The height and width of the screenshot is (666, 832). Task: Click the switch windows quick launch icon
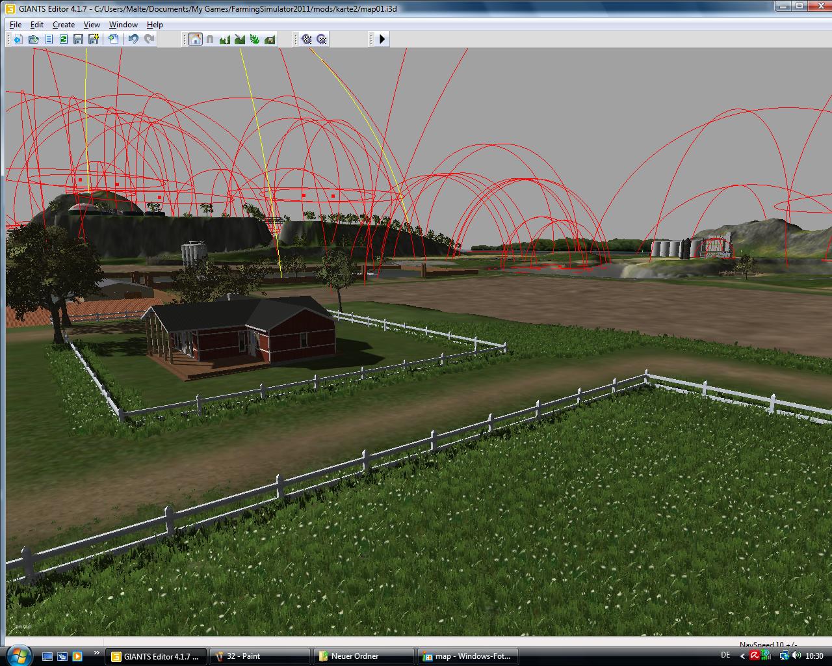(62, 656)
